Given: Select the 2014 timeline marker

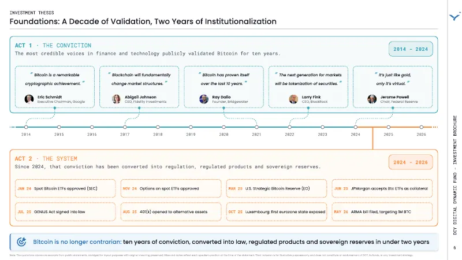Looking at the screenshot, I should tap(26, 127).
